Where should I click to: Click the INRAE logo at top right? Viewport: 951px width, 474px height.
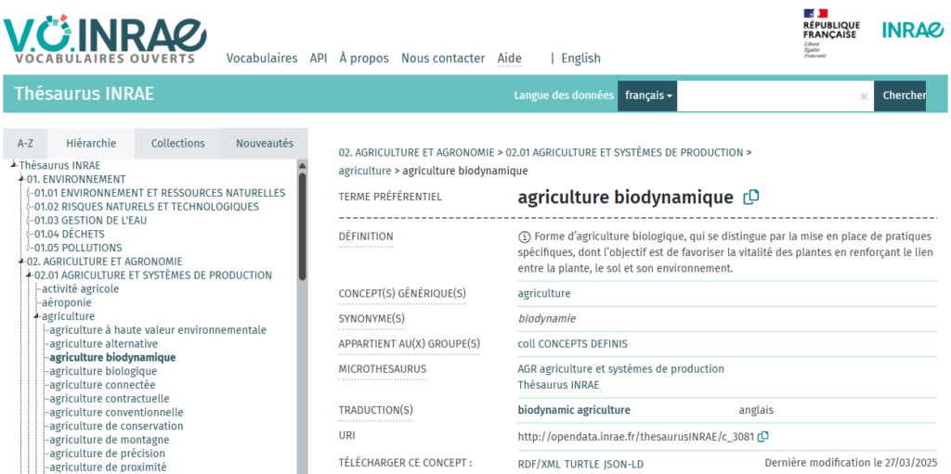[912, 30]
